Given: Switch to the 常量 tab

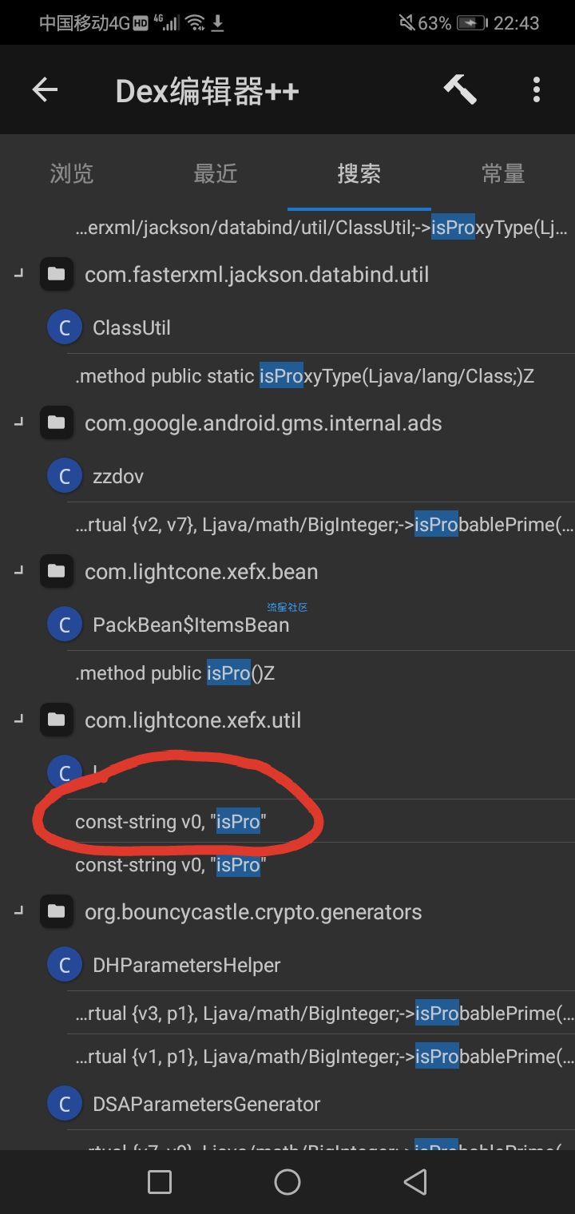Looking at the screenshot, I should [x=502, y=173].
